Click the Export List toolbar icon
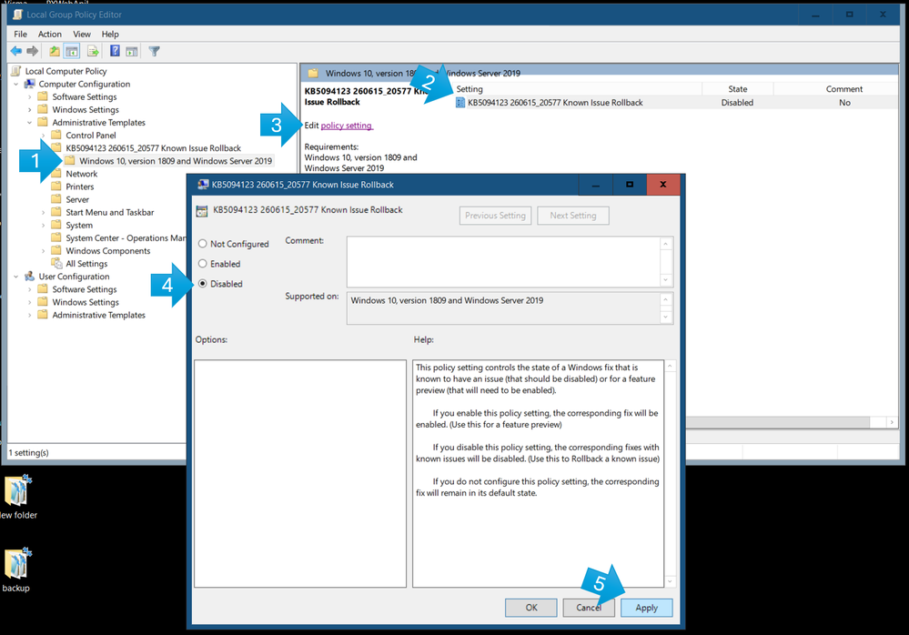This screenshot has width=909, height=635. pos(93,51)
